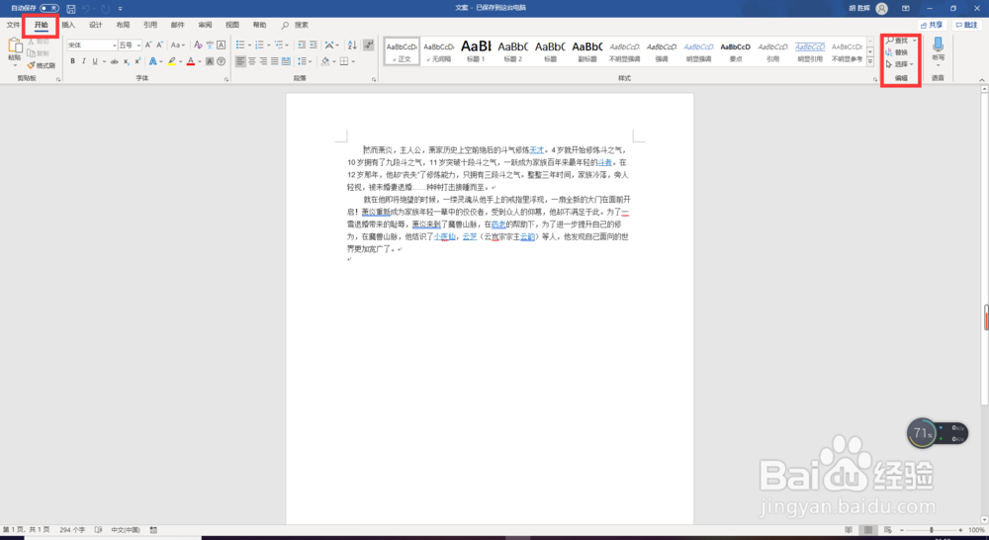Viewport: 989px width, 540px height.
Task: Decrease font size with the shrink font icon
Action: pyautogui.click(x=159, y=45)
